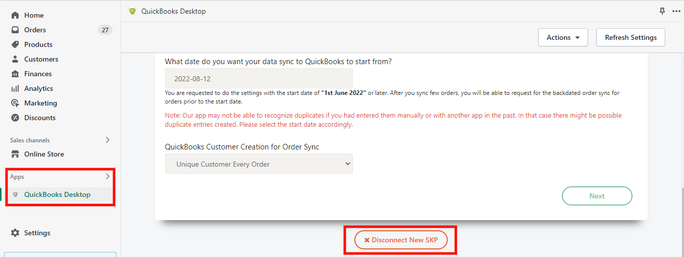This screenshot has width=684, height=257.
Task: Open the Actions dropdown button
Action: [563, 37]
